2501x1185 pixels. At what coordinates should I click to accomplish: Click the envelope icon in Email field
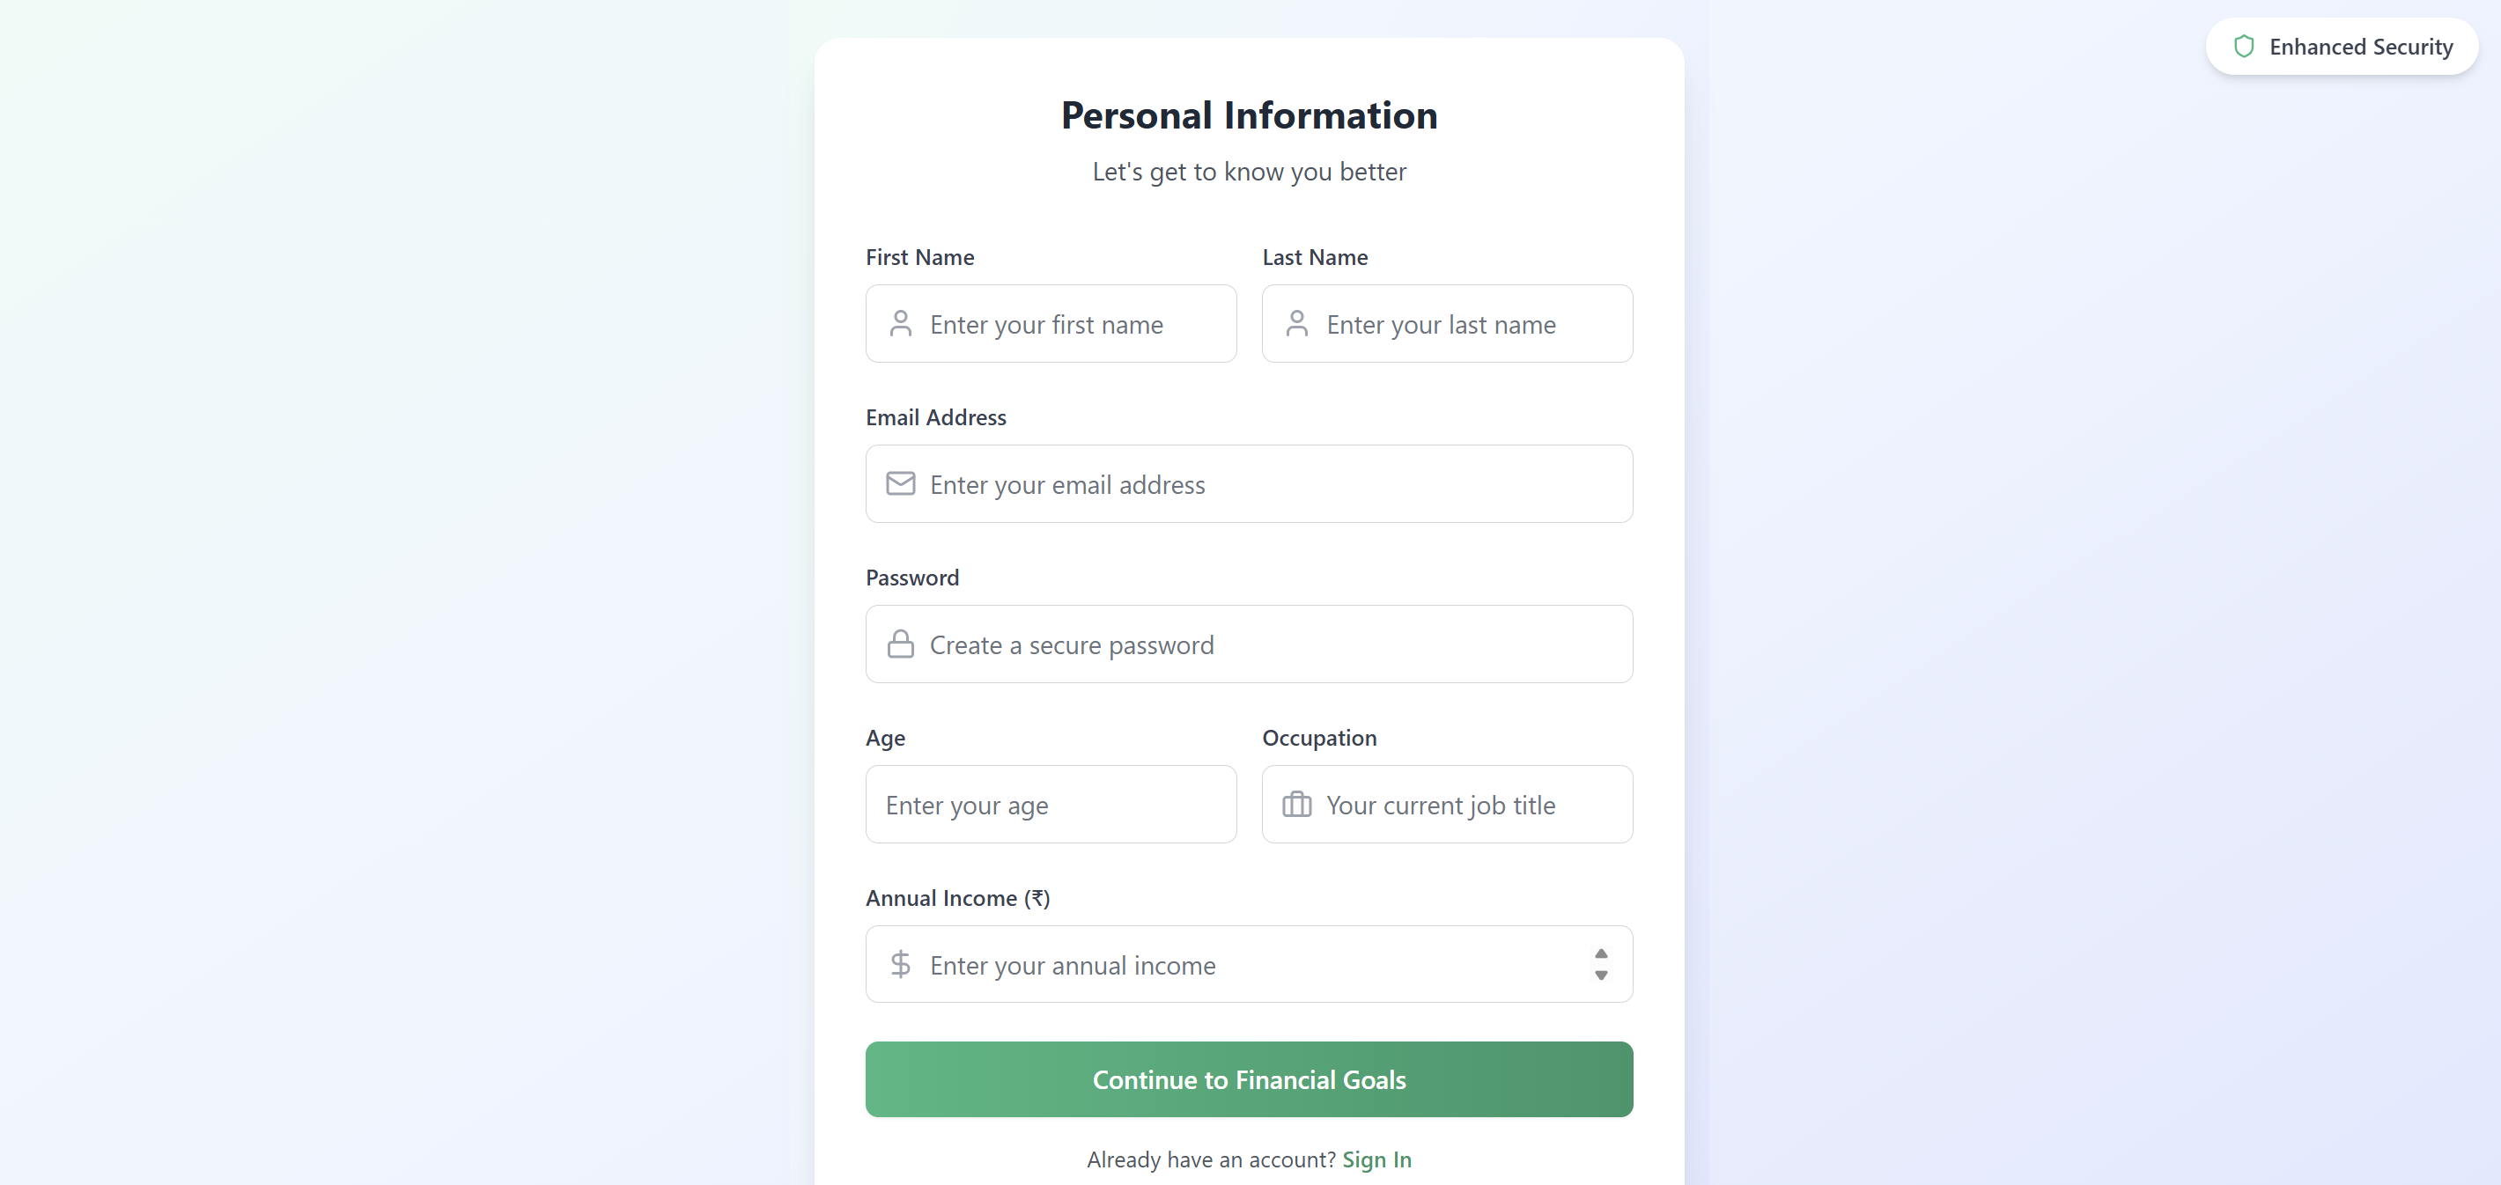click(900, 483)
